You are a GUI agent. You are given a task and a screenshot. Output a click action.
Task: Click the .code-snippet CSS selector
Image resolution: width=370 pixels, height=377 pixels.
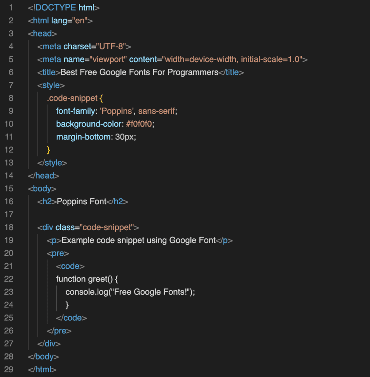pyautogui.click(x=72, y=98)
